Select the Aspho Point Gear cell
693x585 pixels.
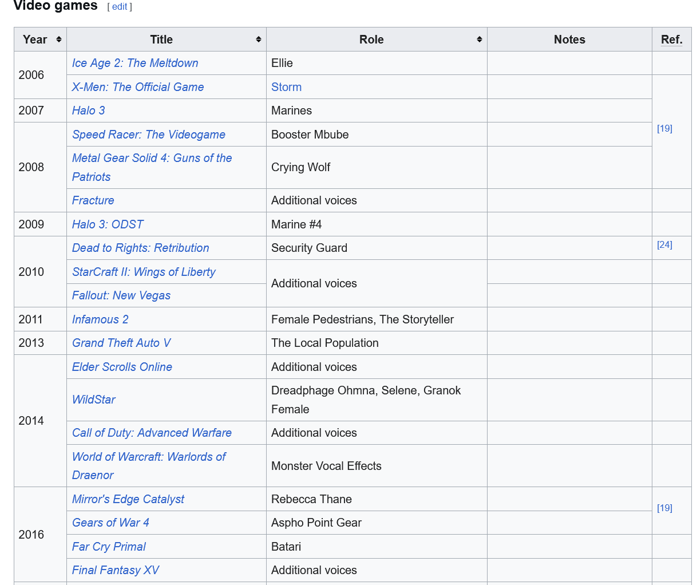(x=377, y=523)
